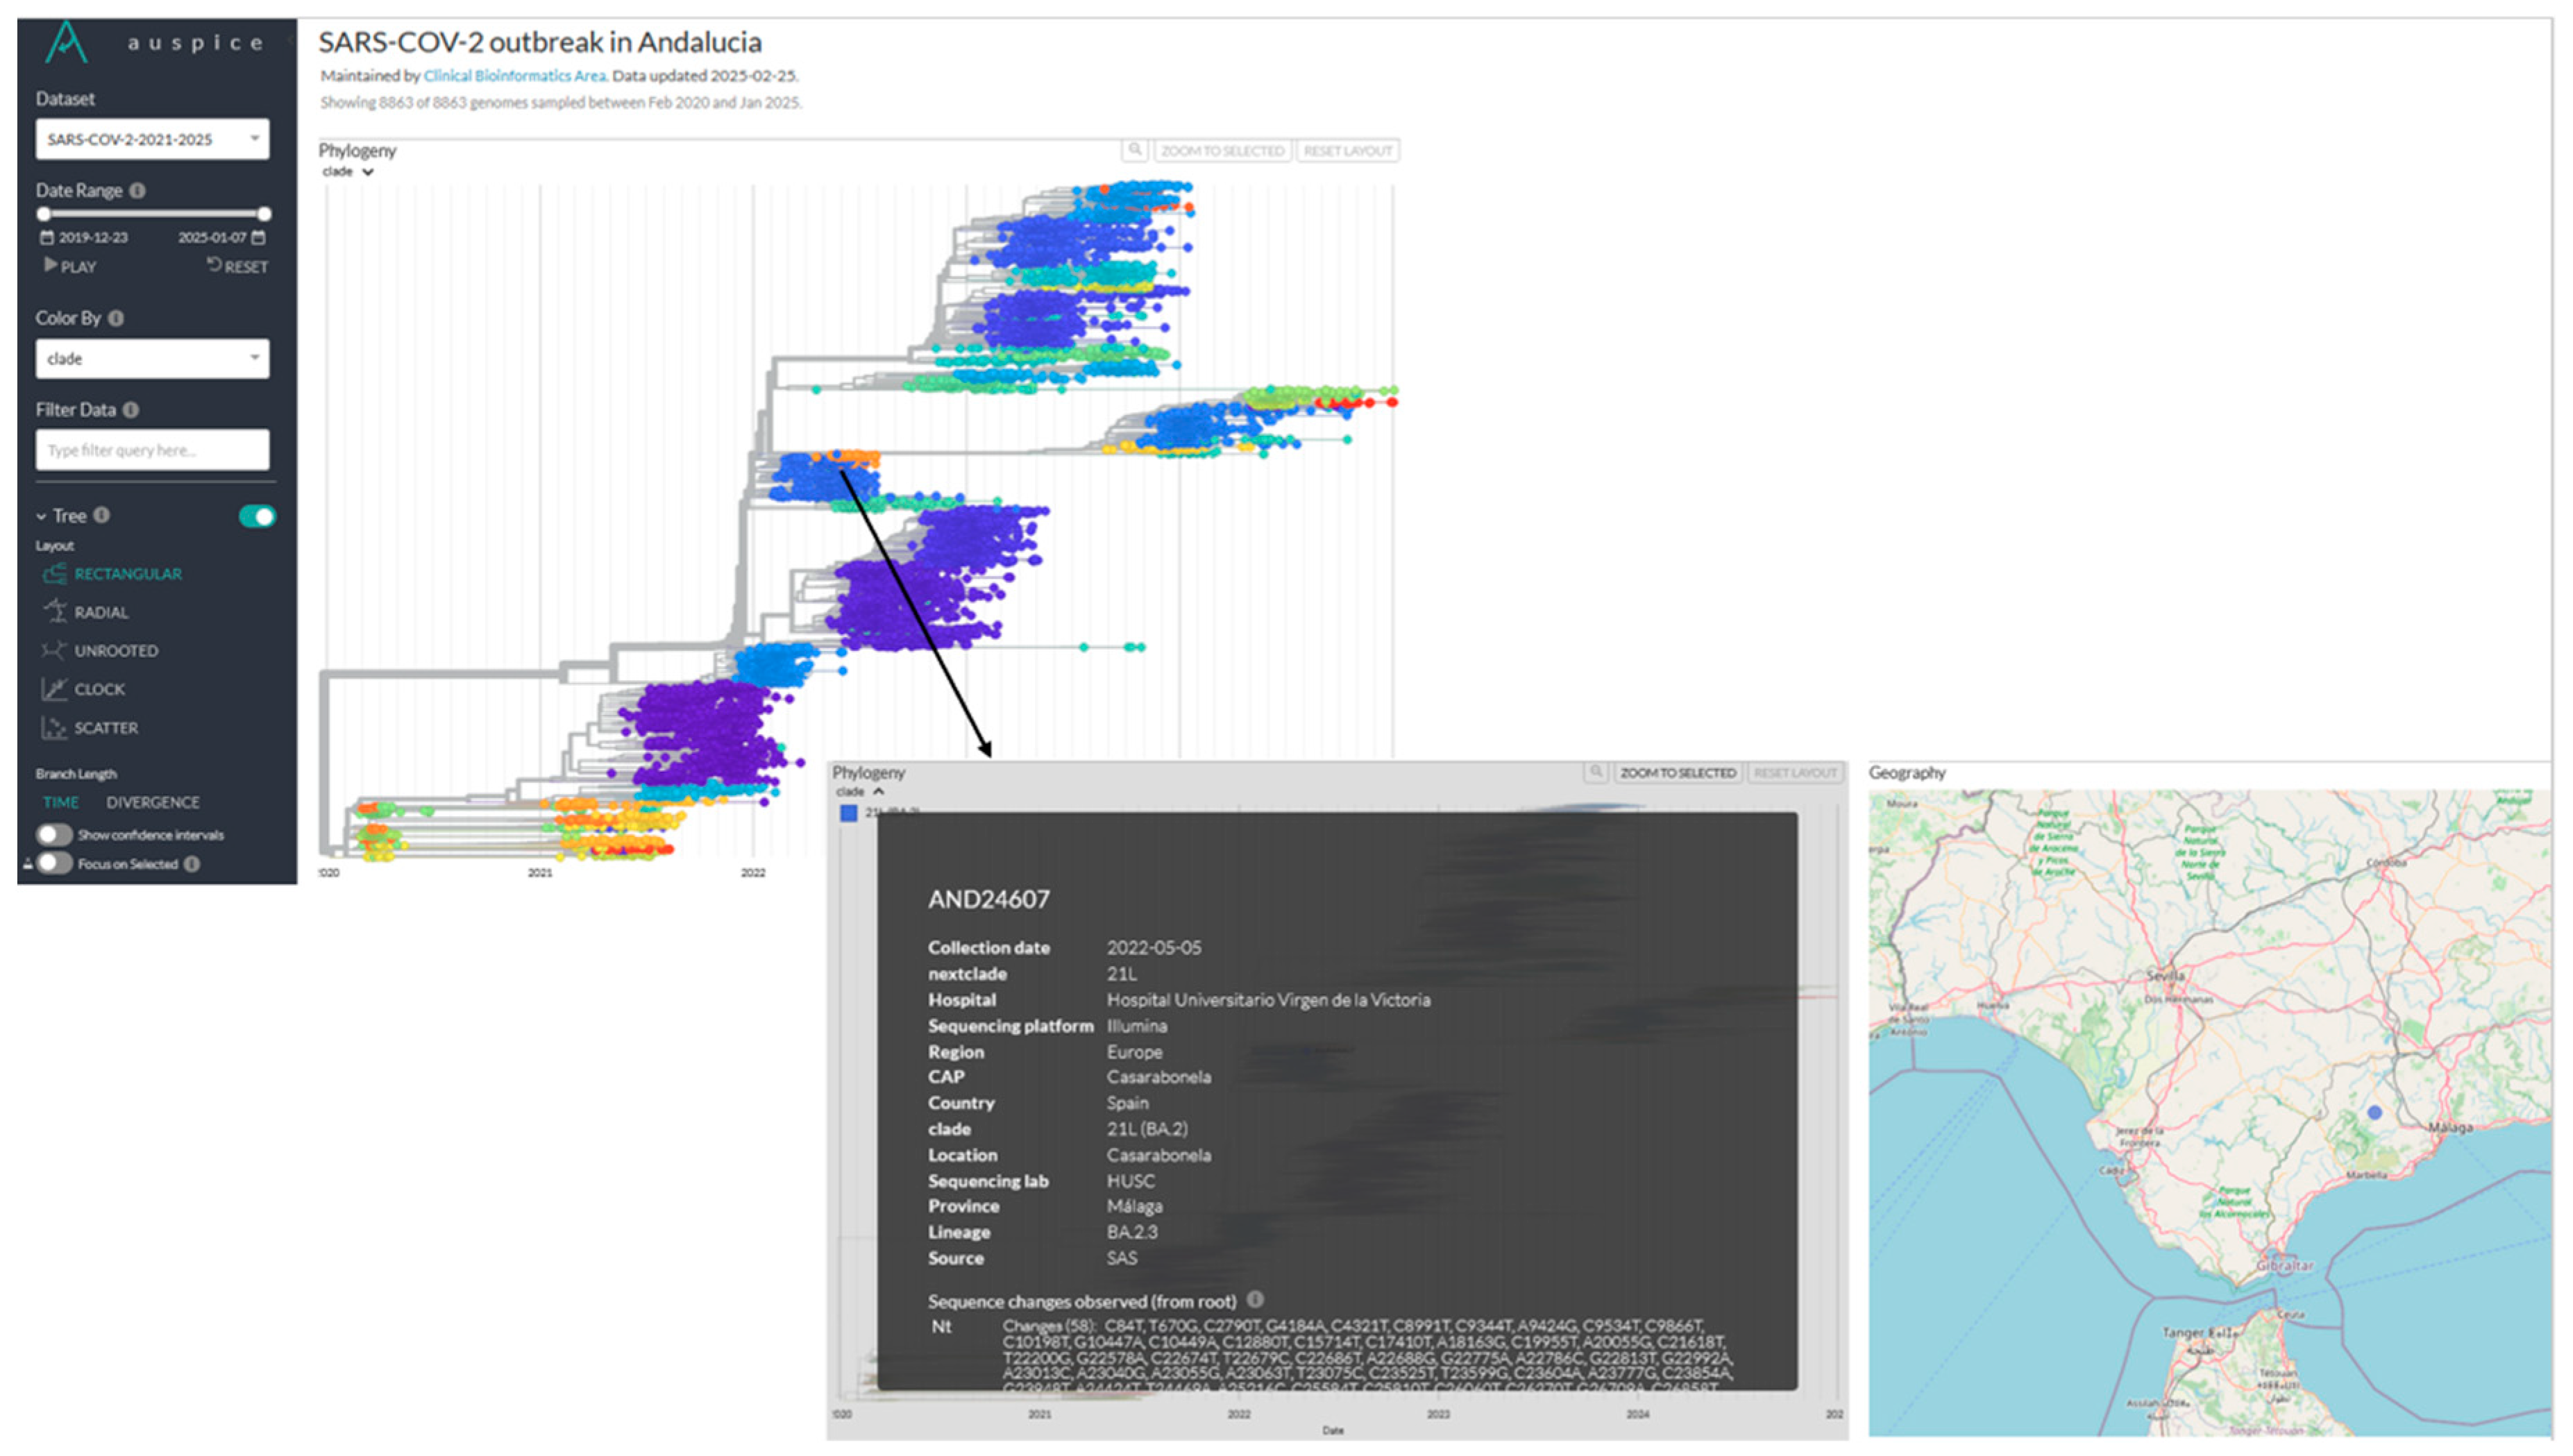Screen dimensions: 2573x1456
Task: Switch branch length to DIVERGENCE
Action: (152, 801)
